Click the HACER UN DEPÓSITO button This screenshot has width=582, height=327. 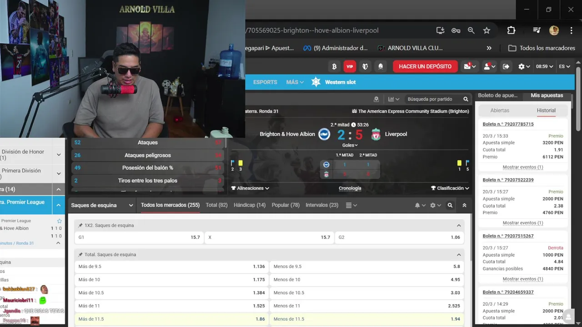425,66
